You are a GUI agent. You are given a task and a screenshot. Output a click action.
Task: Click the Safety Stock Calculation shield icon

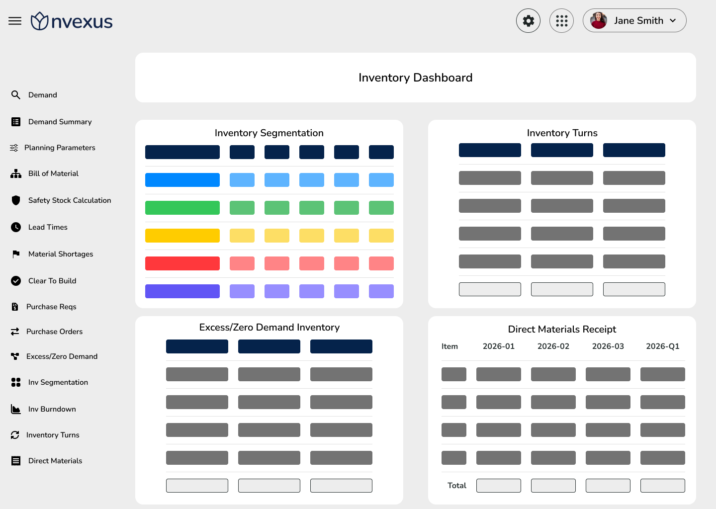pyautogui.click(x=16, y=200)
